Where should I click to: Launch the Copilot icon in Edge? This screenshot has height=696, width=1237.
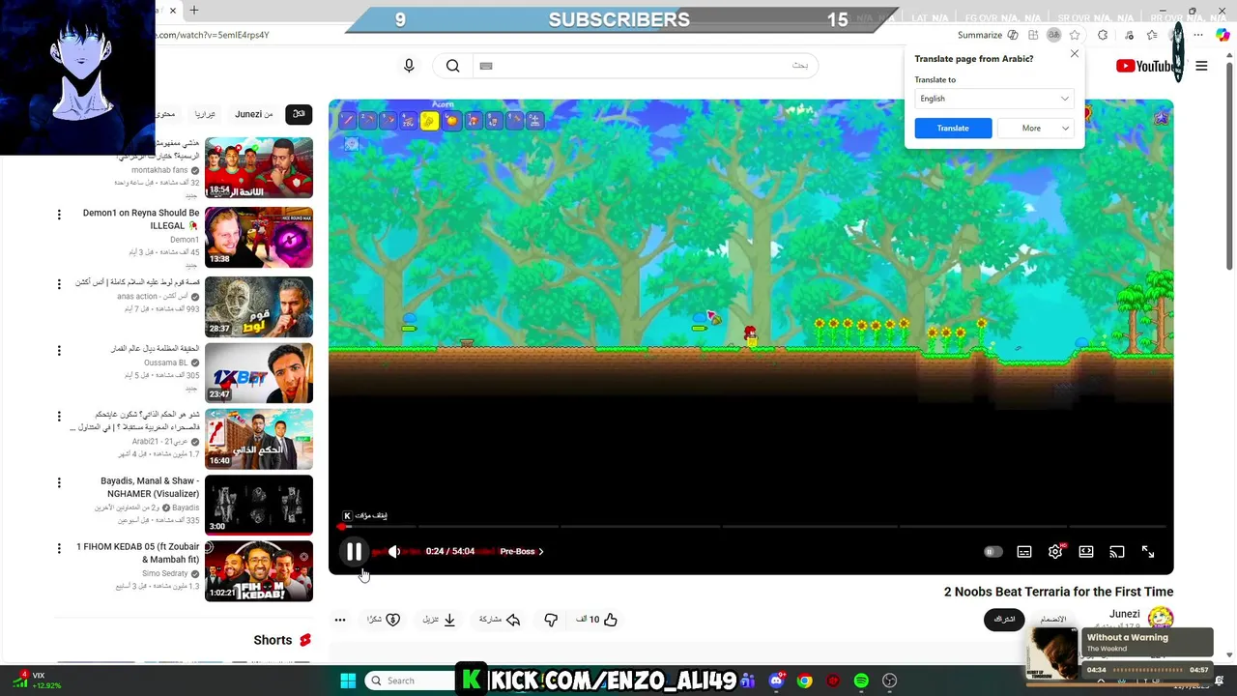1223,35
